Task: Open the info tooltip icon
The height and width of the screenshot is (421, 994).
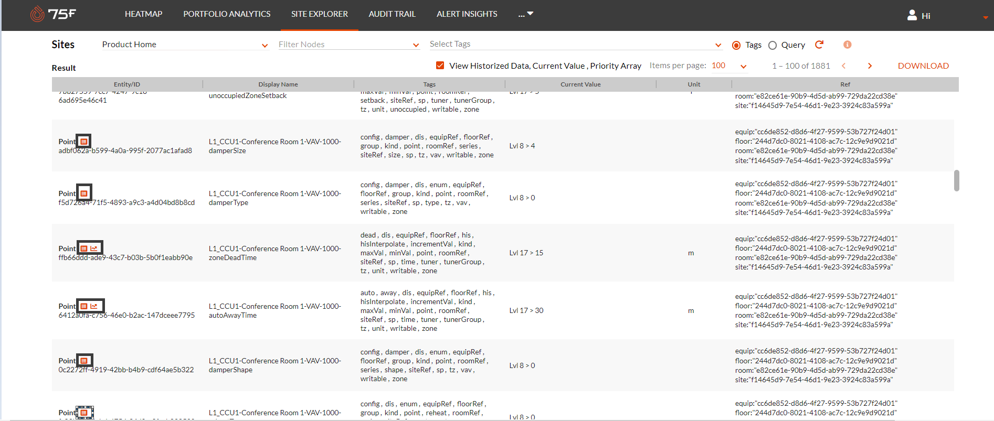Action: (x=847, y=45)
